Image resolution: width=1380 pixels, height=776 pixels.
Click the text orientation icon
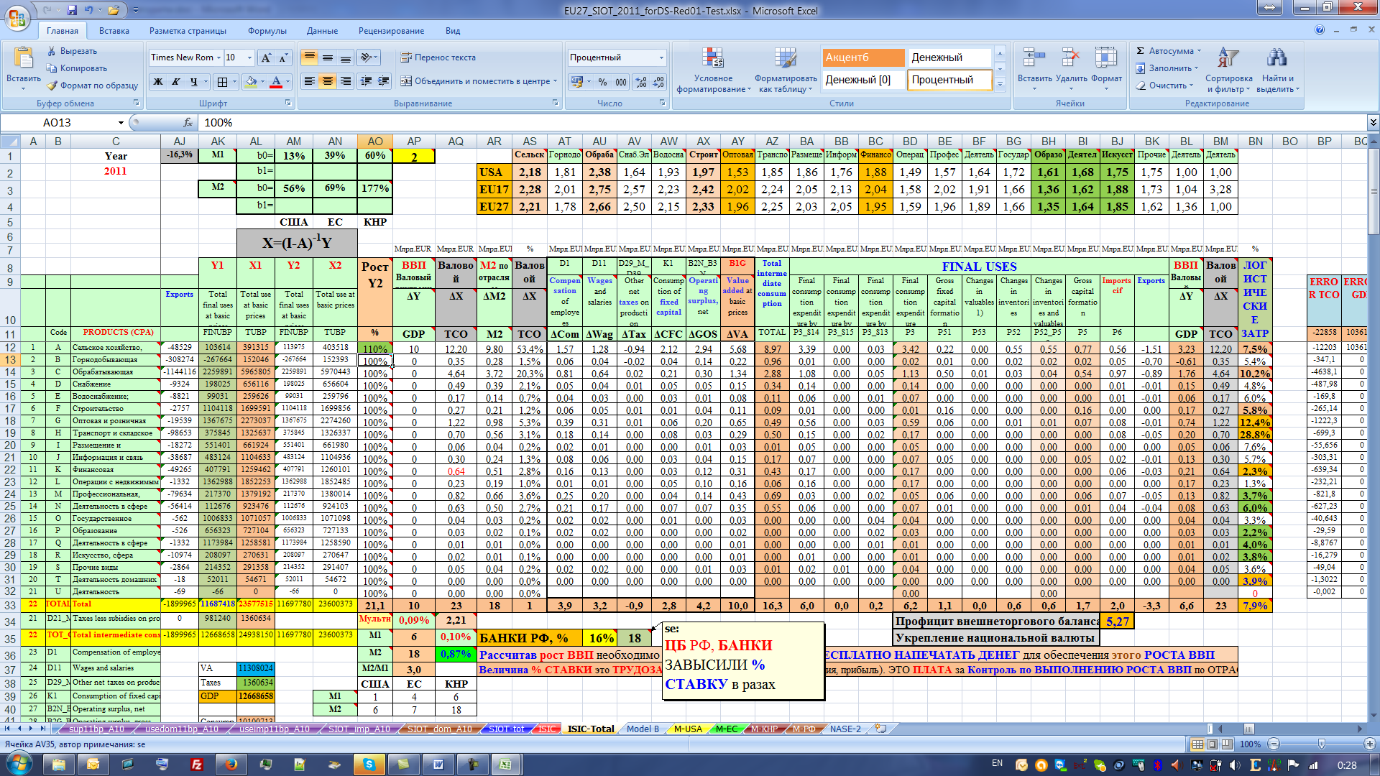366,57
